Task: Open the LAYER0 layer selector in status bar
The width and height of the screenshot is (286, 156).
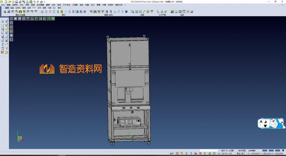Action: click(252, 151)
